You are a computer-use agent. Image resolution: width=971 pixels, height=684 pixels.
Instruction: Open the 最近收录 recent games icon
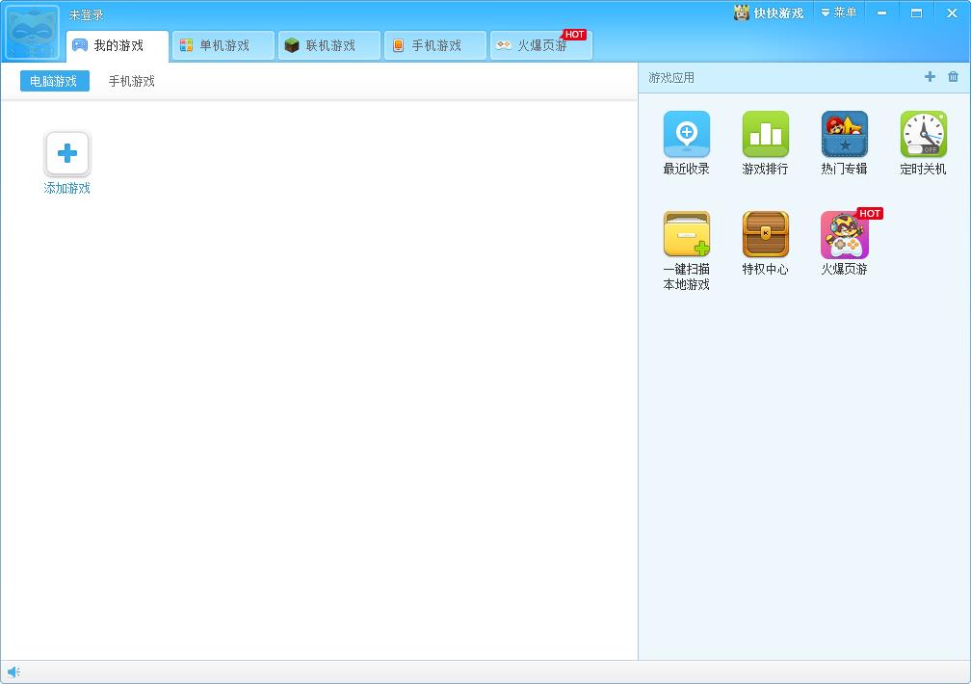(686, 136)
